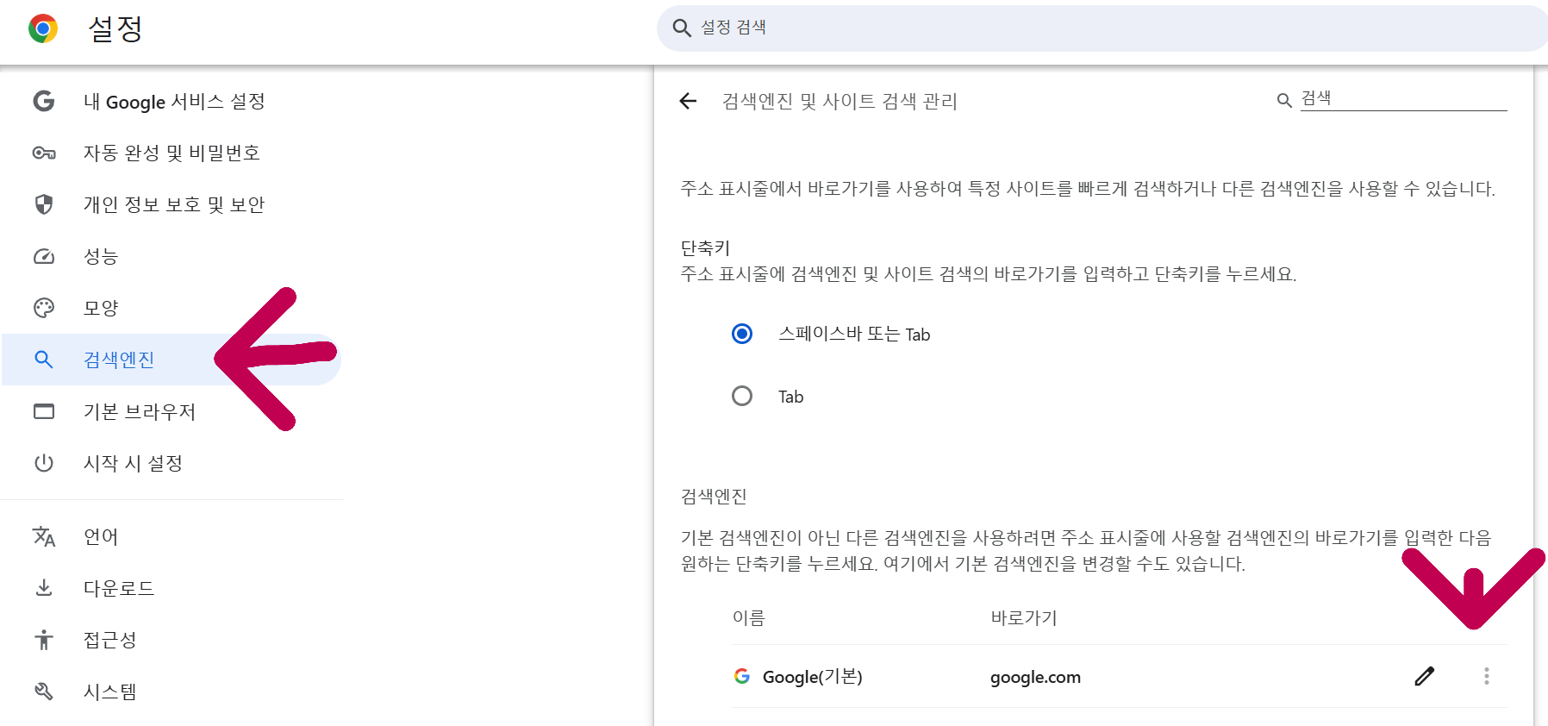Viewport: 1548px width, 726px height.
Task: Click the Google favicon in engine row
Action: coord(742,676)
